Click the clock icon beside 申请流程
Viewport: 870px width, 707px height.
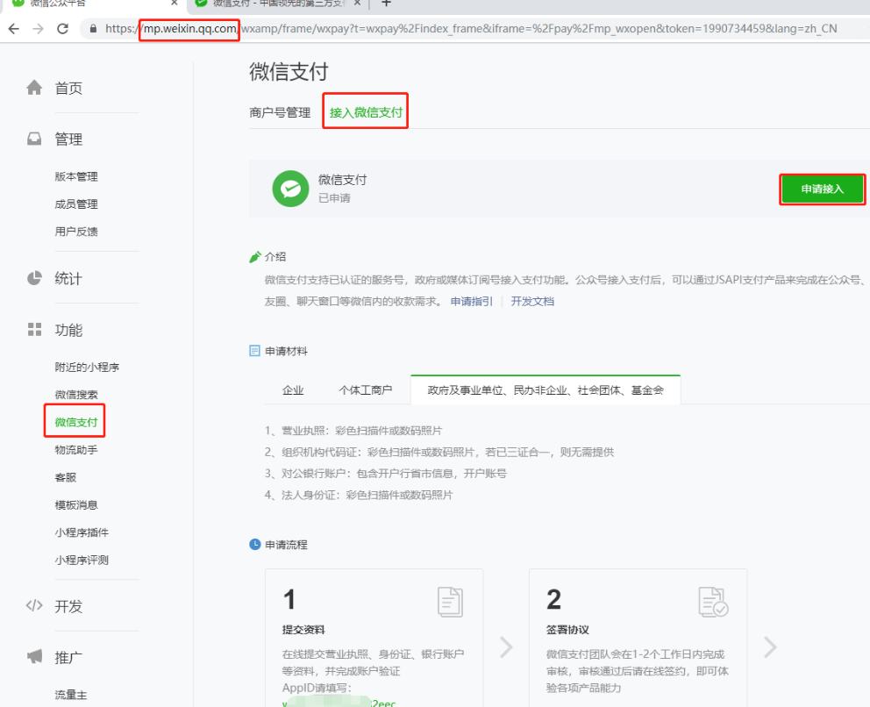click(254, 545)
